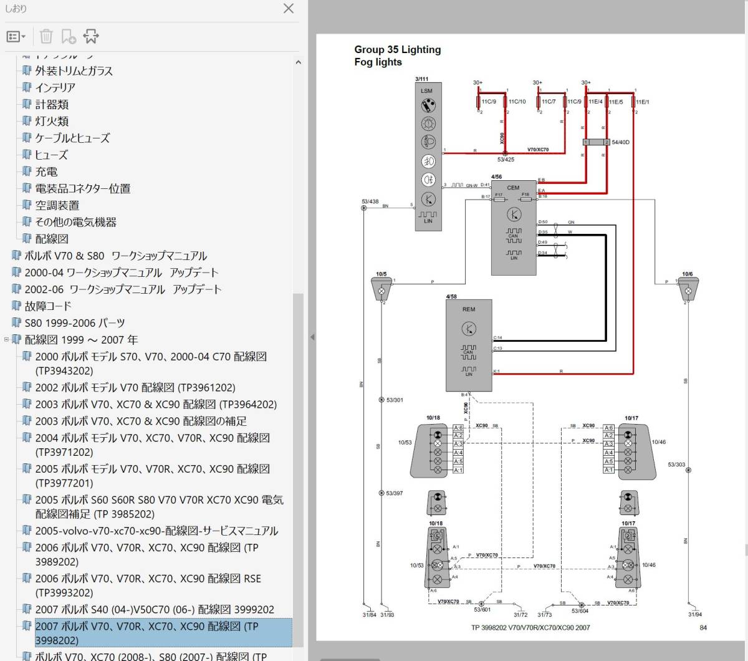Open 2002 ボルボ モデル V70 配線図 bookmark
Viewport: 748px width, 661px height.
pyautogui.click(x=135, y=387)
